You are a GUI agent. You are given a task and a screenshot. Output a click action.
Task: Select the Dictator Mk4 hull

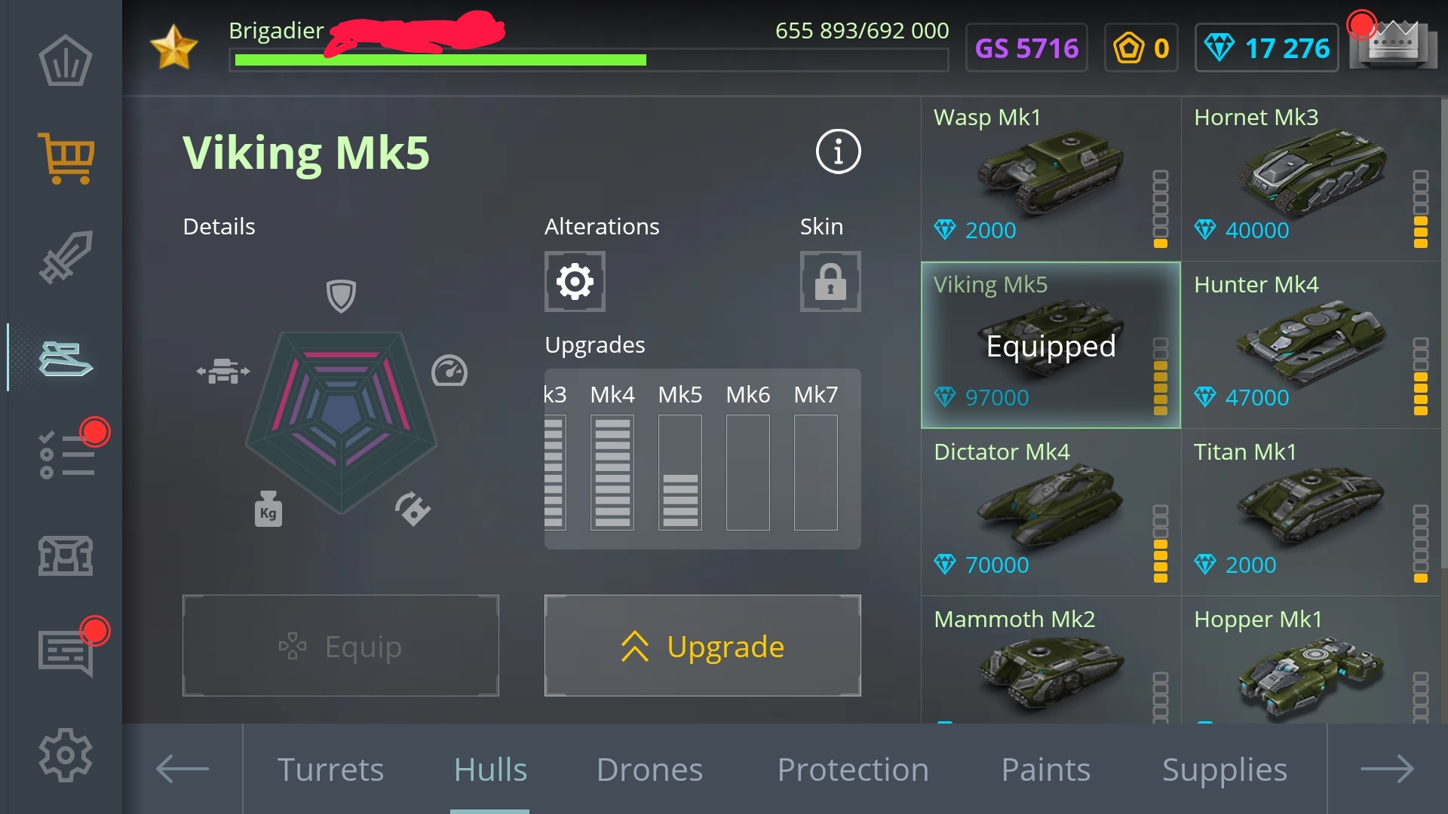(1051, 513)
